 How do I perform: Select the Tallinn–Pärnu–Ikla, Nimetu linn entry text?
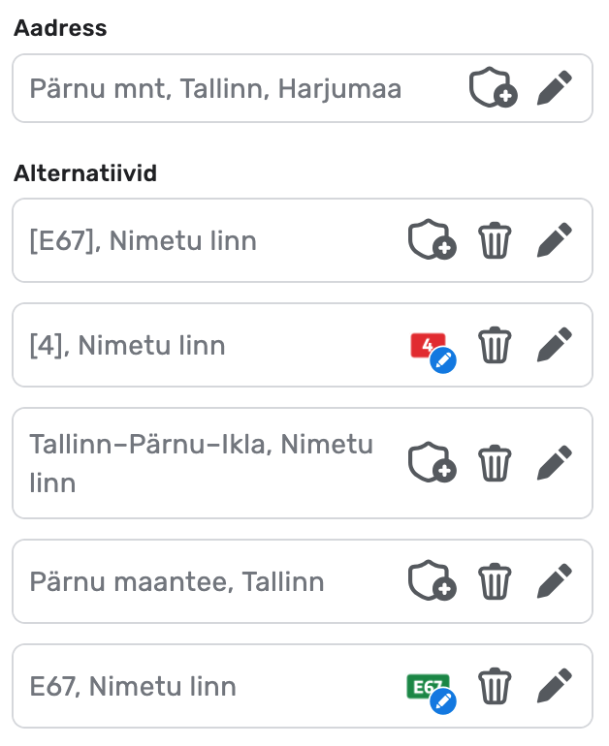click(x=202, y=463)
